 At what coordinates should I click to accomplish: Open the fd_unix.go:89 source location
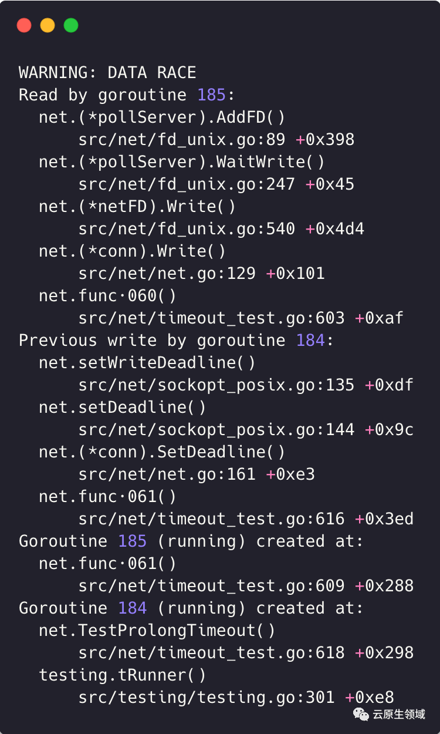pos(182,140)
